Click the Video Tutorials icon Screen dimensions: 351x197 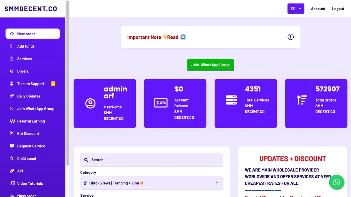click(x=12, y=183)
